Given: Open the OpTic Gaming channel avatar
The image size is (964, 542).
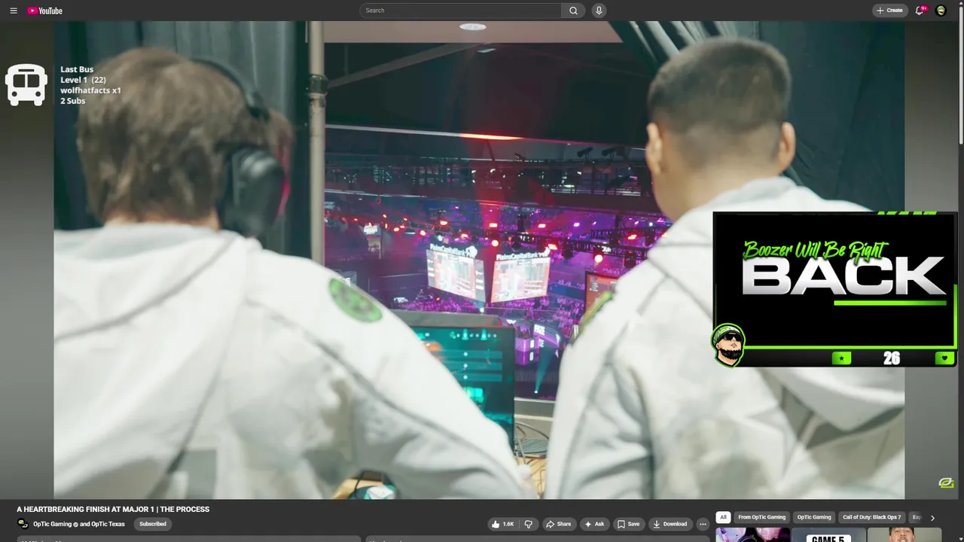Looking at the screenshot, I should [x=23, y=524].
